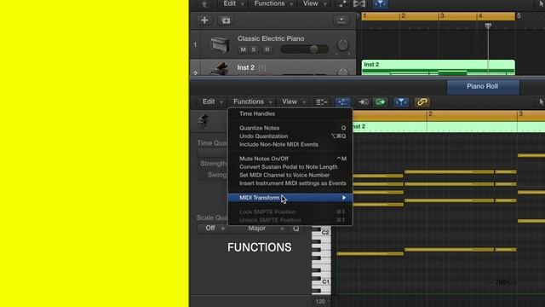Open the Tracks area View menu
Image resolution: width=545 pixels, height=307 pixels.
coord(314,3)
